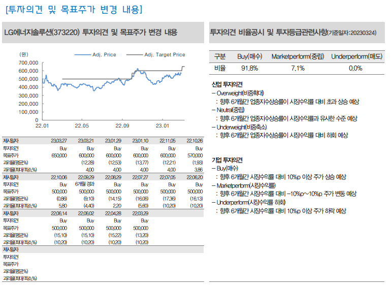Select the date cell '22.06.14'
This screenshot has width=392, height=286.
click(x=59, y=213)
